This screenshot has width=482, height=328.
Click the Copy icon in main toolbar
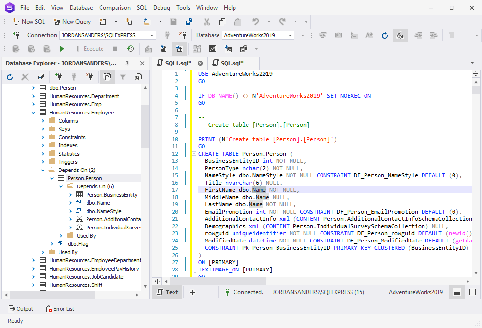222,22
